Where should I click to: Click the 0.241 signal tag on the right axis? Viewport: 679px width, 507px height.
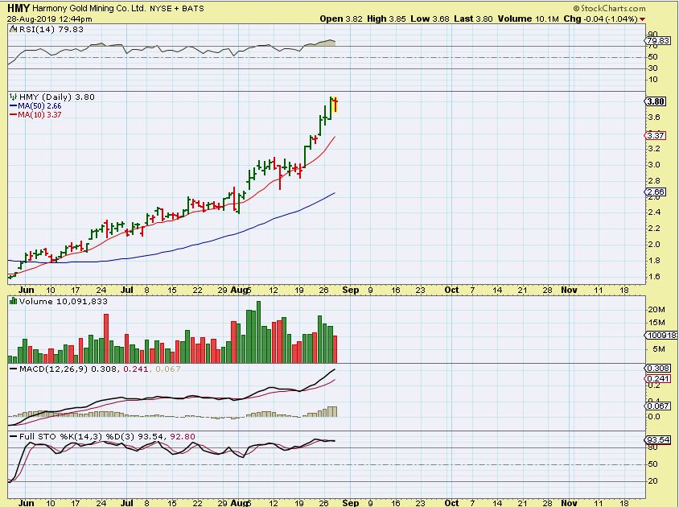[x=658, y=378]
